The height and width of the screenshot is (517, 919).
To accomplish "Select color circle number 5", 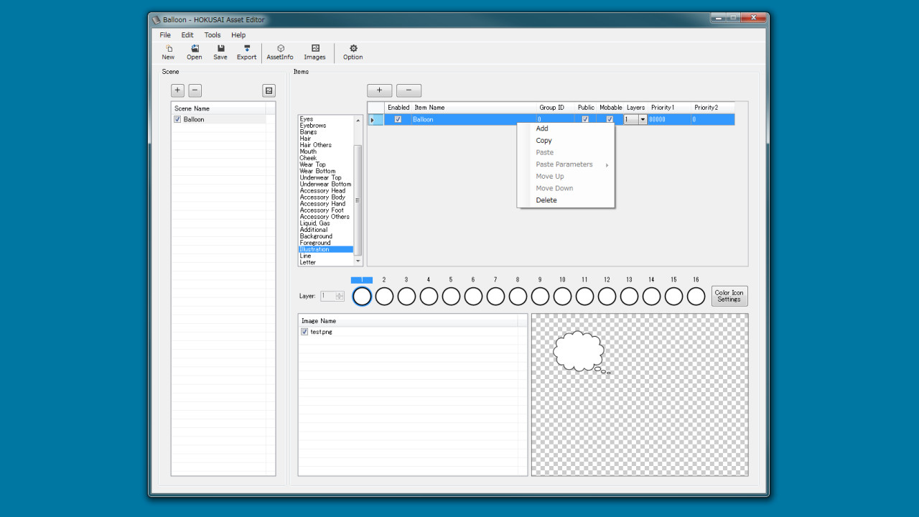I will (451, 296).
